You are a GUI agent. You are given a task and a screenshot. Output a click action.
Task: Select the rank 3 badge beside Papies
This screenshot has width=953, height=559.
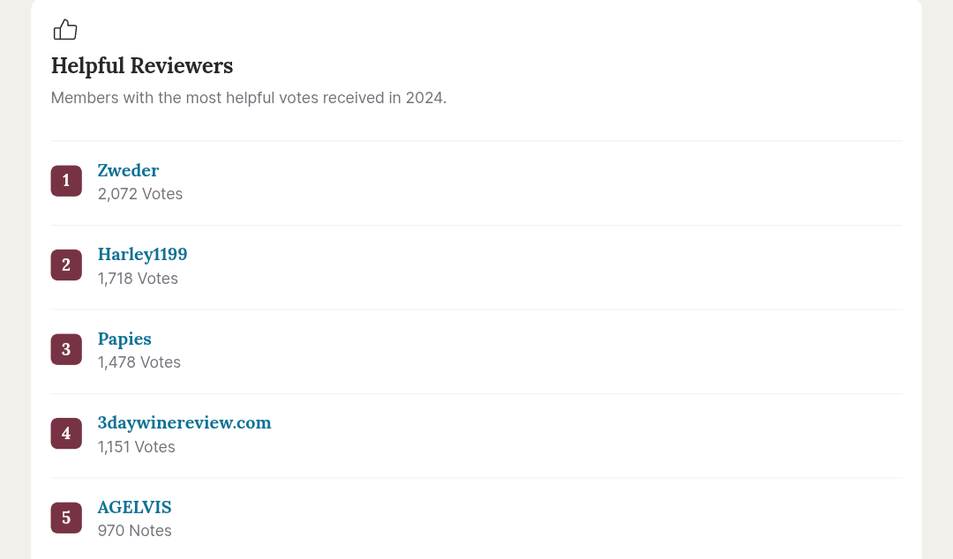[66, 349]
